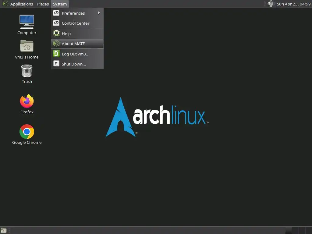Click the MATE logo beside Applications
The image size is (312, 234).
5,4
